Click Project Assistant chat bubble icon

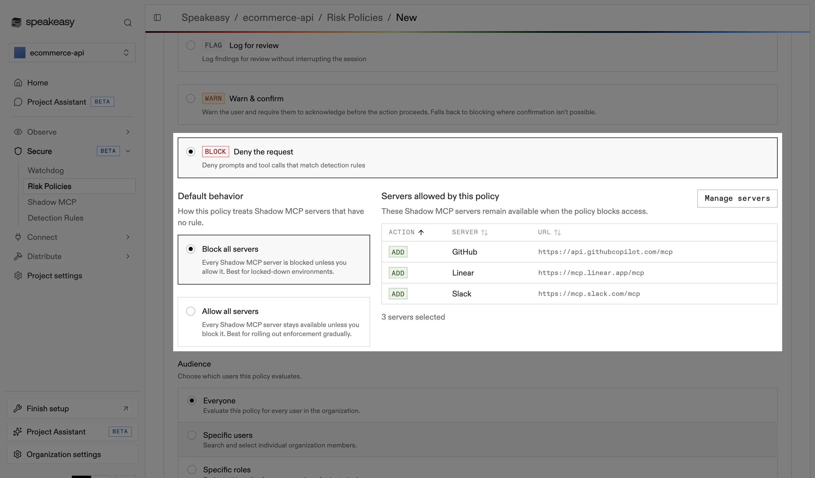point(18,102)
